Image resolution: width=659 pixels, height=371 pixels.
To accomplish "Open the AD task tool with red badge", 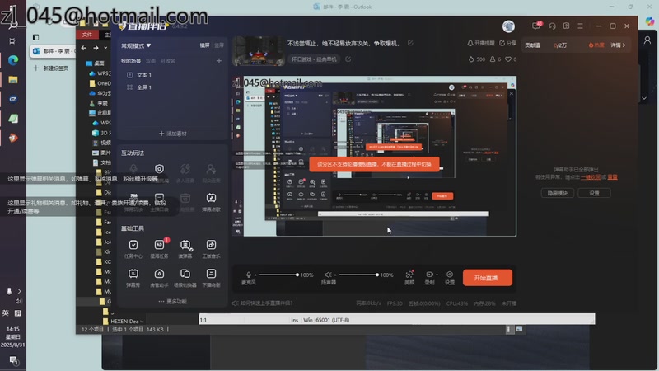I will (x=159, y=249).
